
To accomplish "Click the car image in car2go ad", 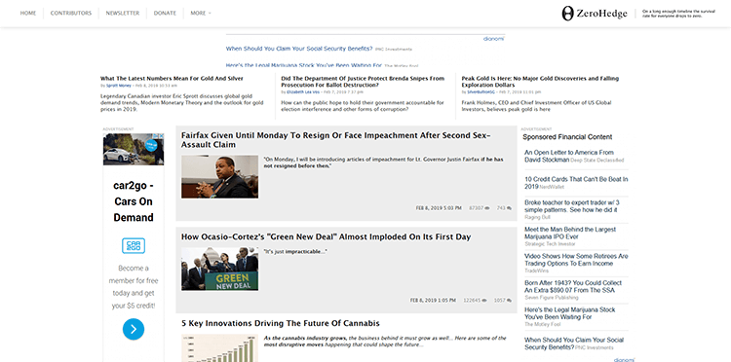I will pyautogui.click(x=134, y=149).
